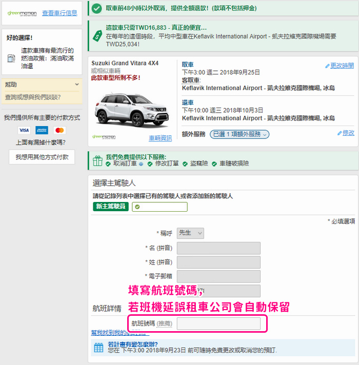Click the 電子郵箱 input field
Image resolution: width=359 pixels, height=365 pixels.
pos(218,276)
